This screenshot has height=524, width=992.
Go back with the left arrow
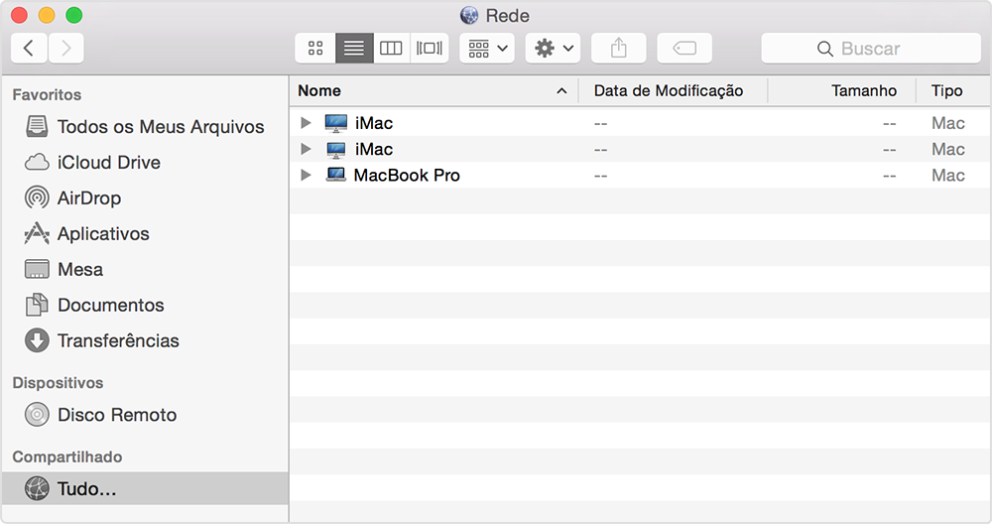pyautogui.click(x=29, y=48)
